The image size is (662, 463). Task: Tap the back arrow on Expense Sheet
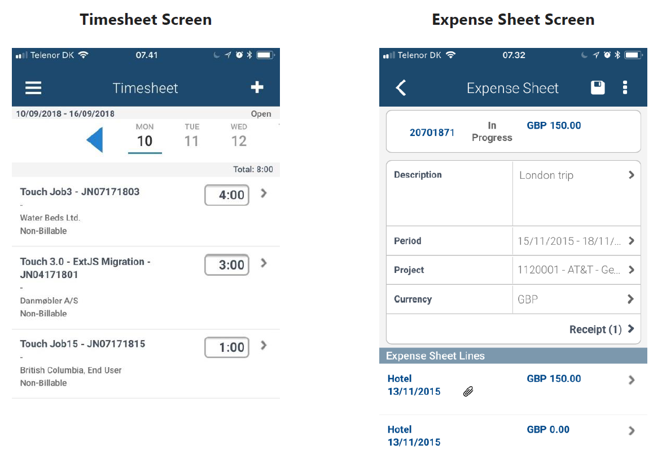401,88
